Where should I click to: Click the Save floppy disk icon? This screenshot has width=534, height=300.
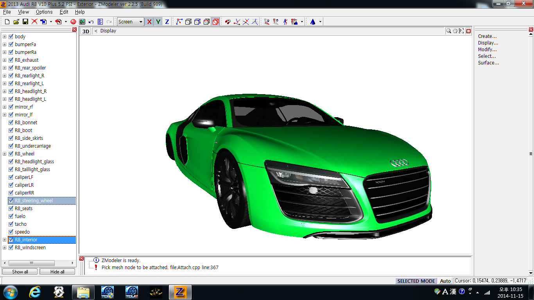tap(25, 22)
